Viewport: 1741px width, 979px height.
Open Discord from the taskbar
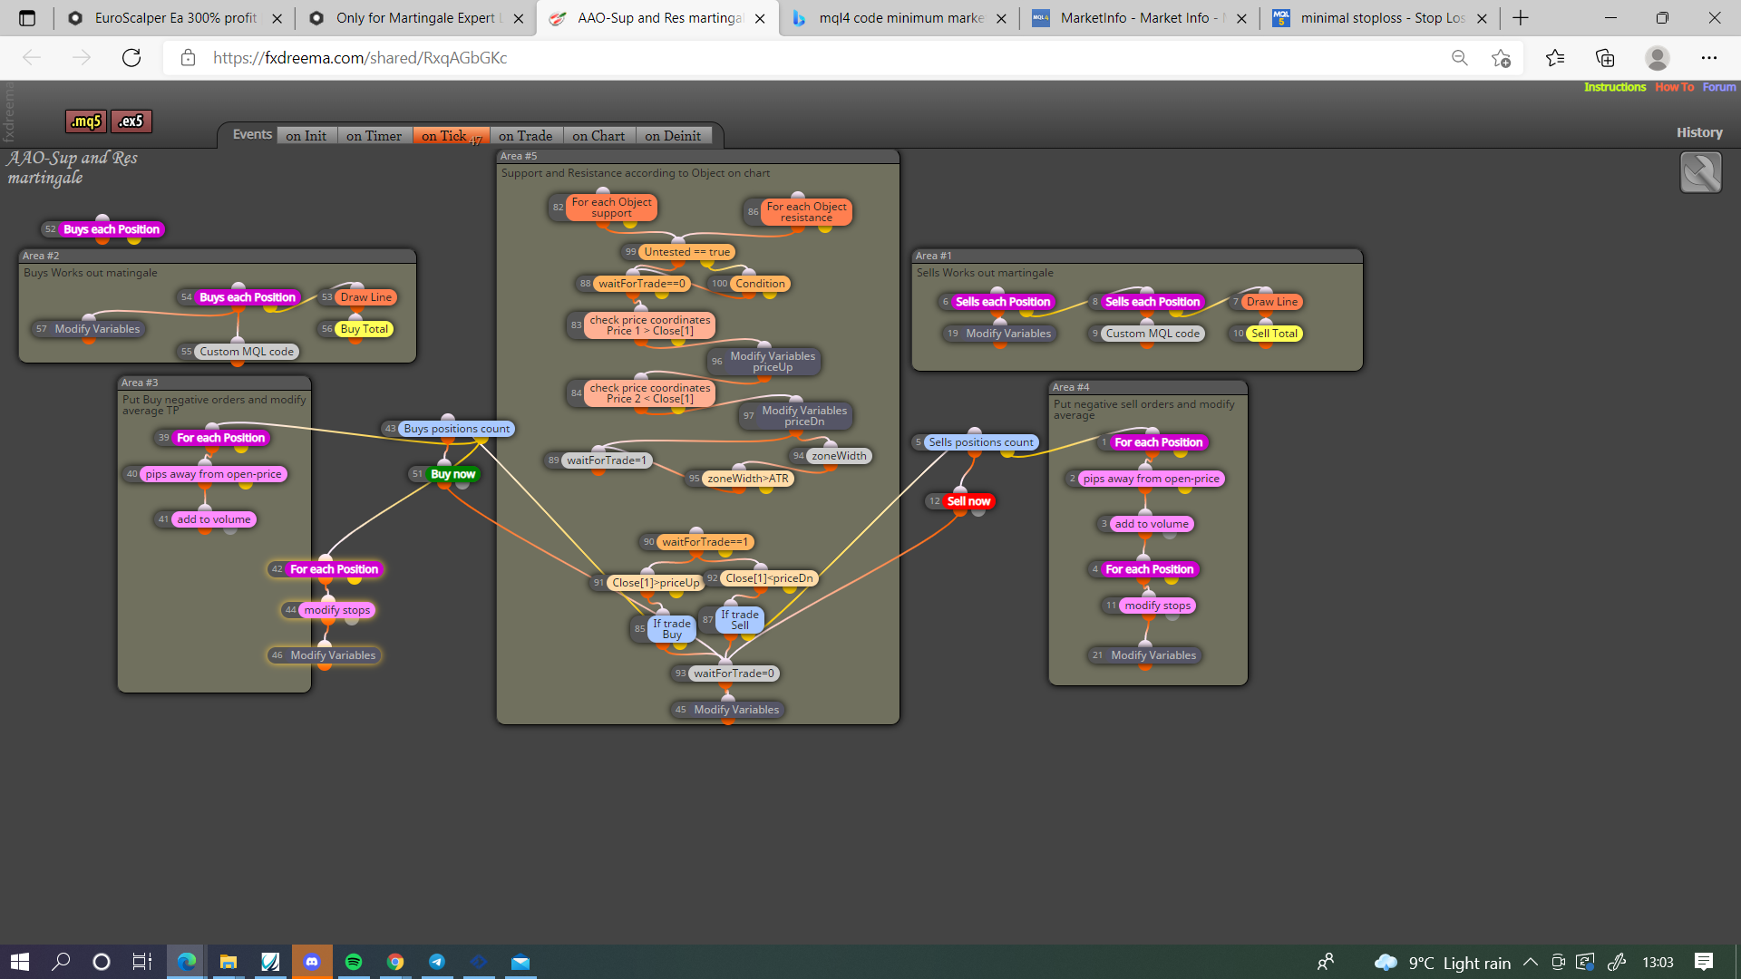[x=312, y=962]
